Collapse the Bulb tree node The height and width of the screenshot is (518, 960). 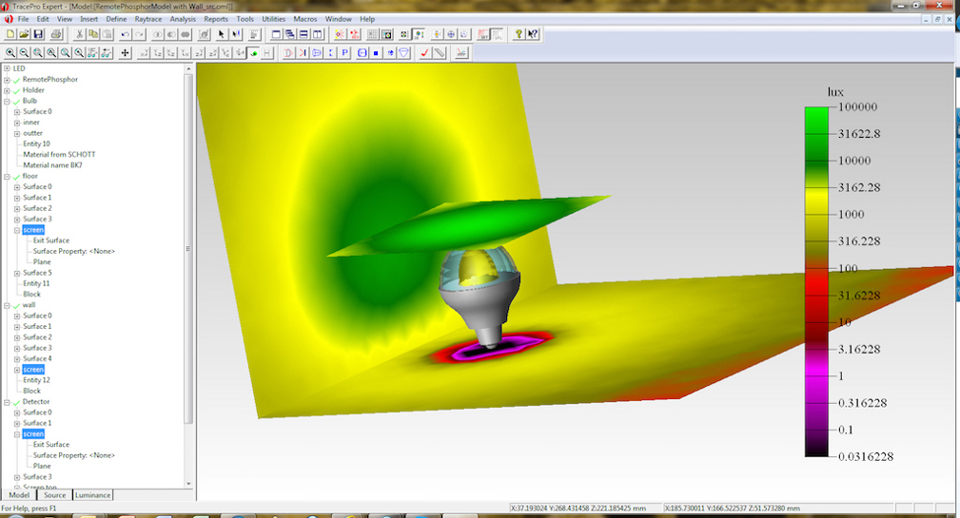click(7, 101)
